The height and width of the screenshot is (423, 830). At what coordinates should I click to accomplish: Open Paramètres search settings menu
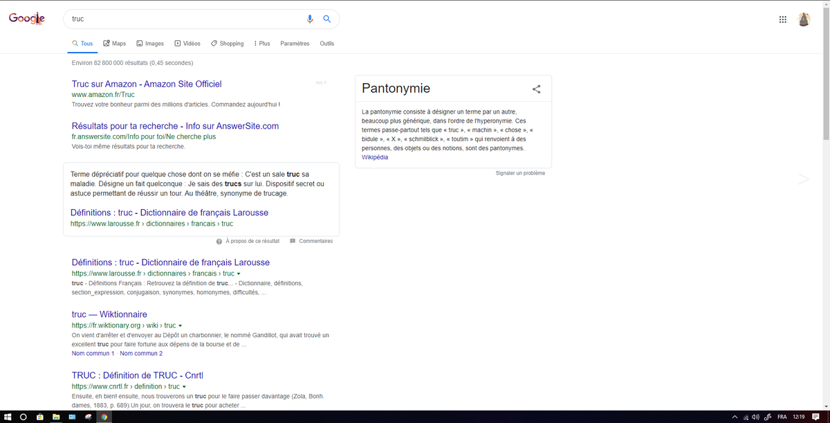point(295,44)
